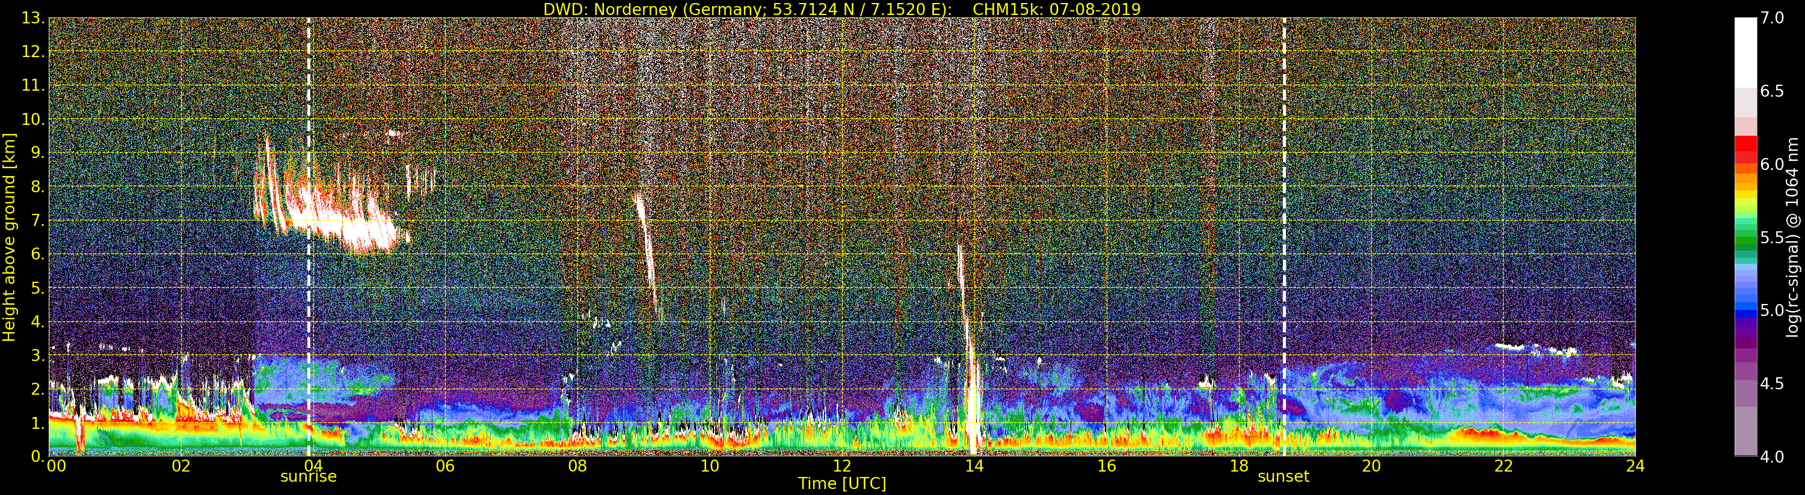Click the 'sunset' label below the axis

[1284, 477]
